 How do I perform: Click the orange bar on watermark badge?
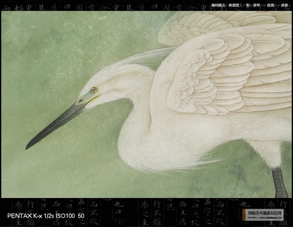click(x=244, y=215)
